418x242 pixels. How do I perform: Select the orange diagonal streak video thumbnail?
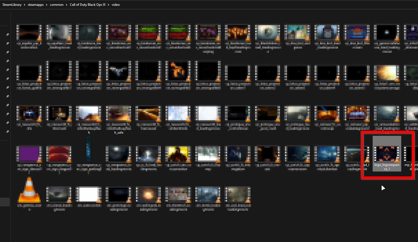(x=148, y=114)
